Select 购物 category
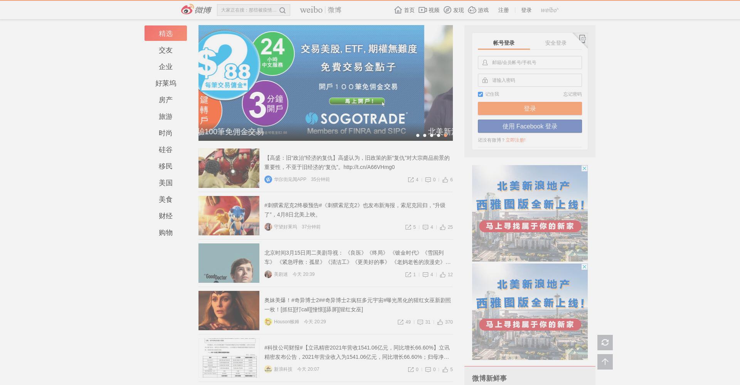The image size is (740, 385). point(166,233)
